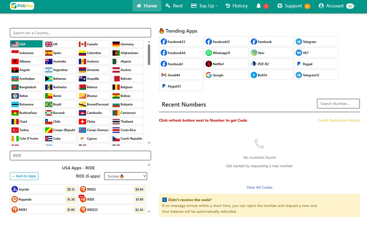Open the View All Codes link
367x226 pixels.
click(x=259, y=187)
